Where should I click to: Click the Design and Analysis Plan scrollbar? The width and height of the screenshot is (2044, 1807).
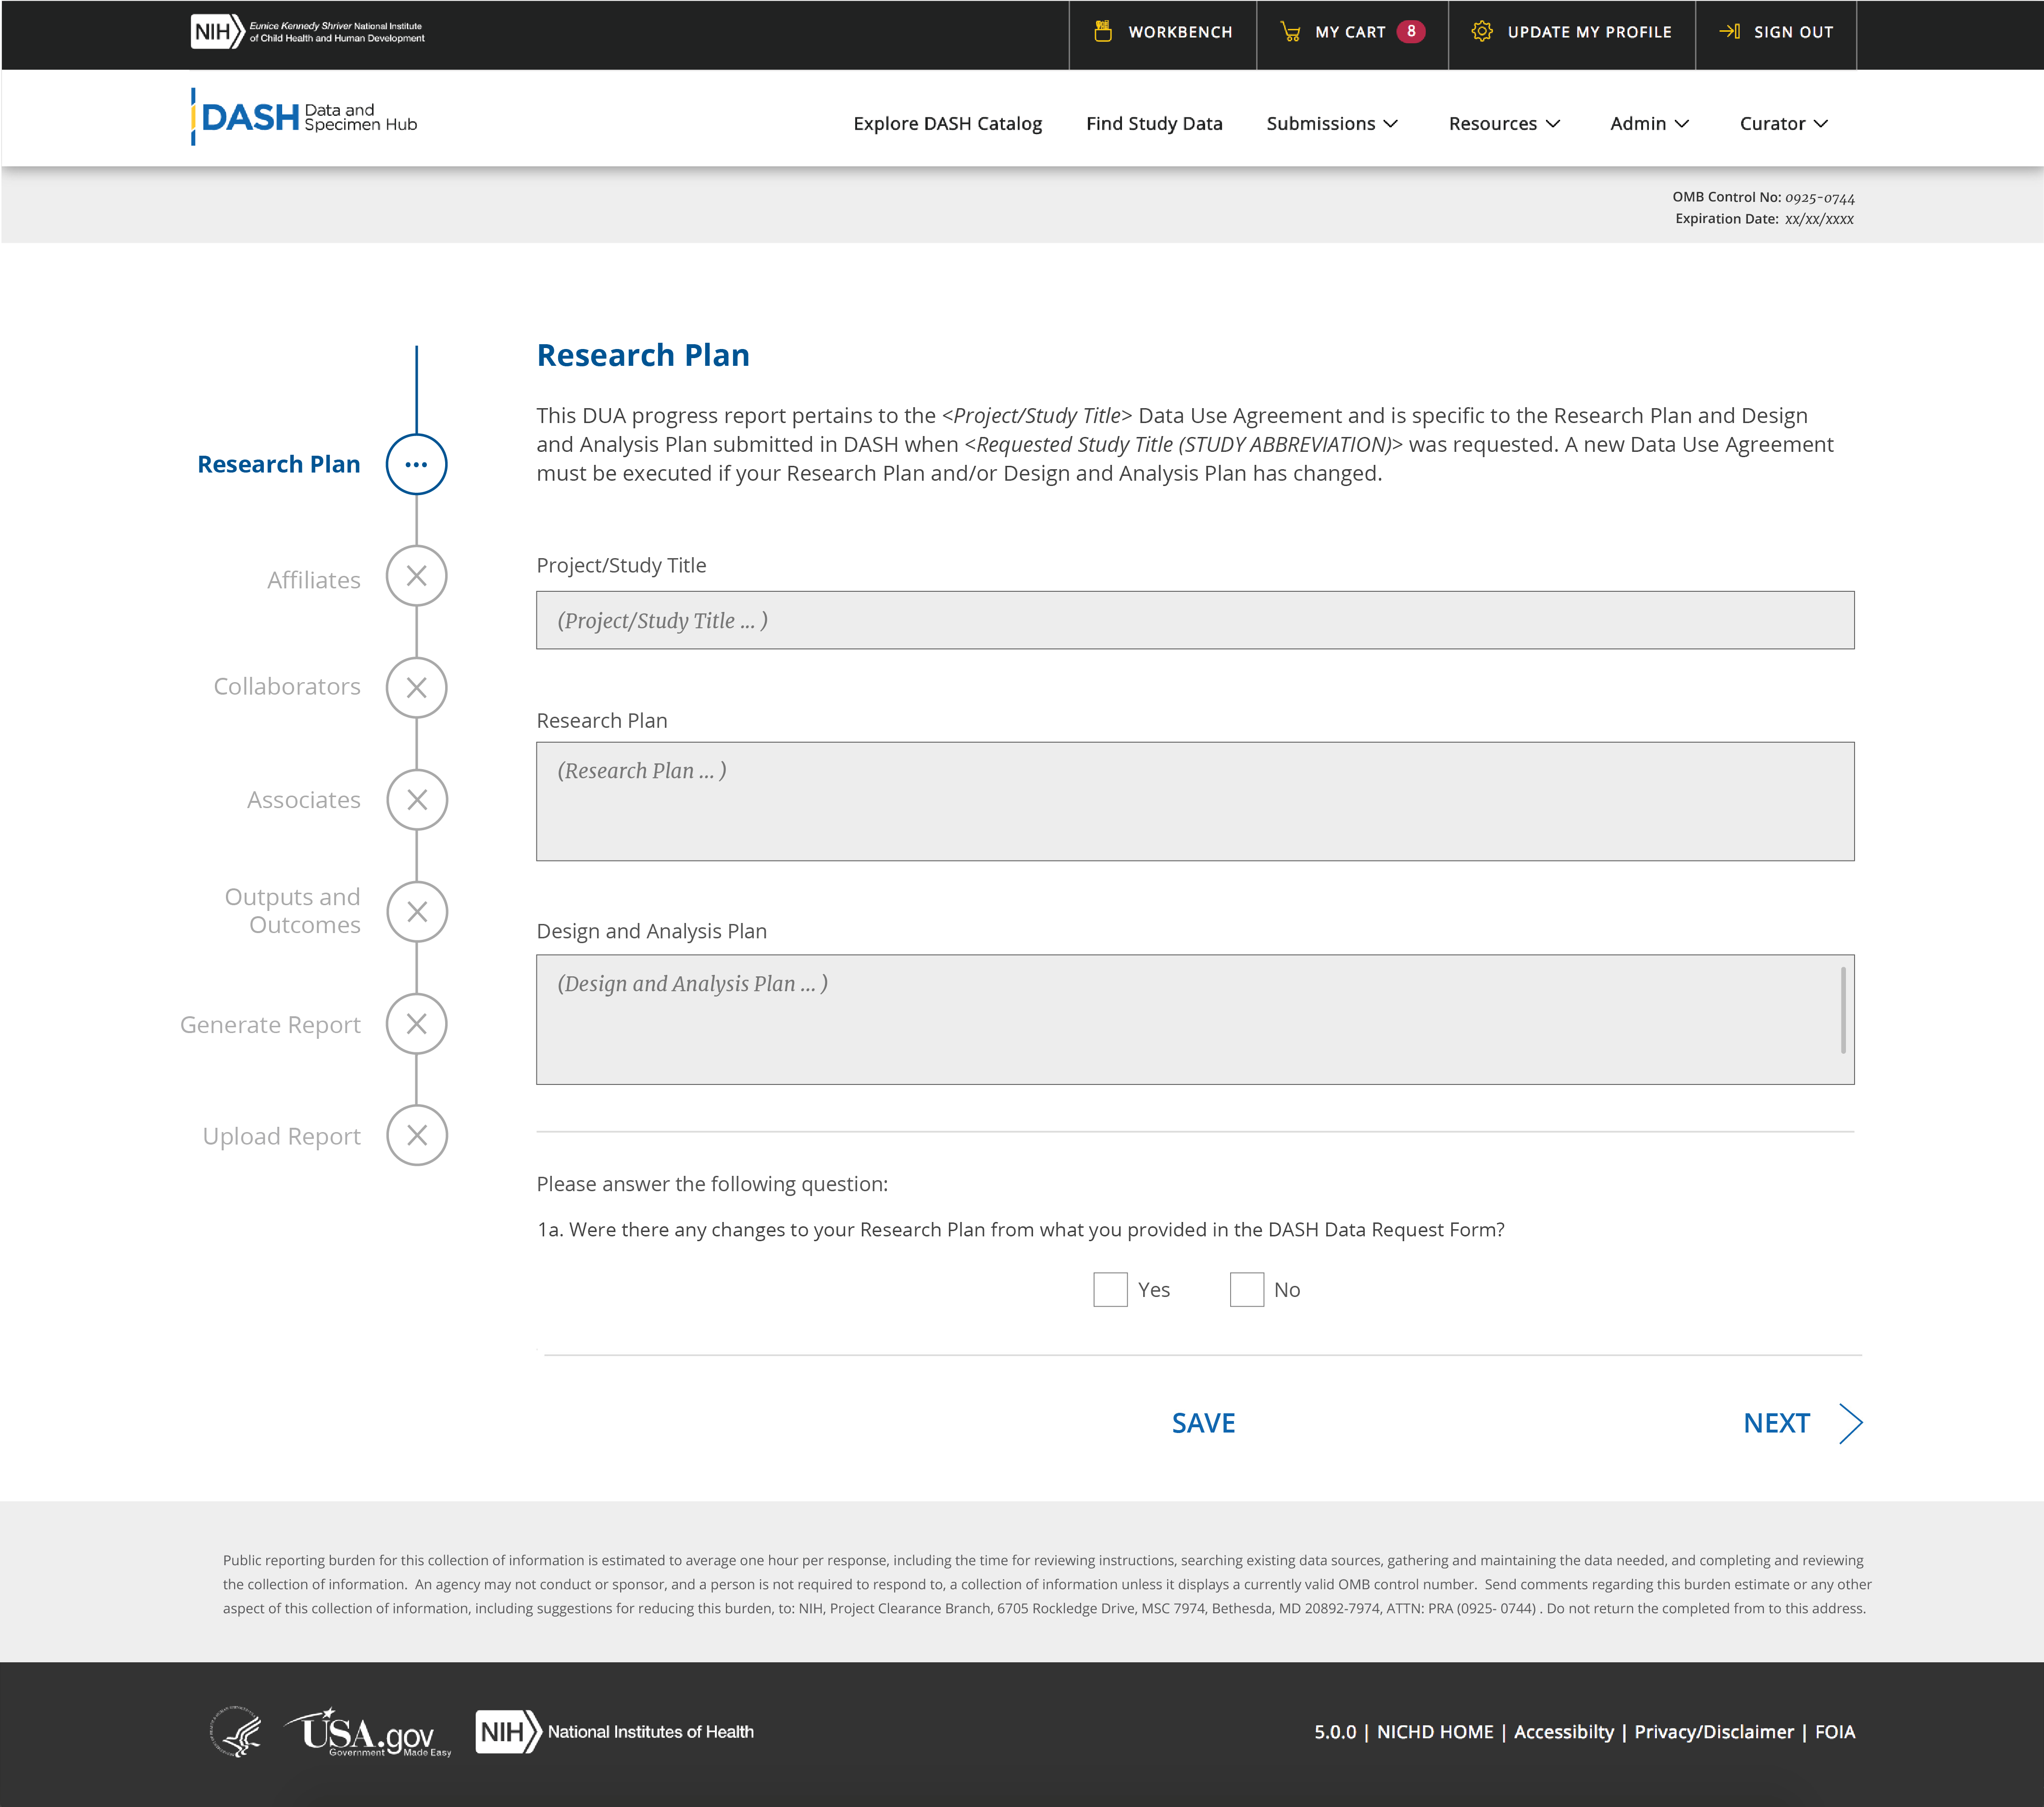click(1842, 1010)
